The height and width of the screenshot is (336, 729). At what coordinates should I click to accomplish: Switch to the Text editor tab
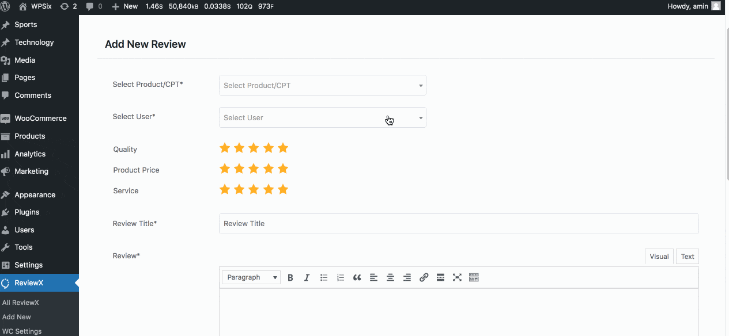click(687, 257)
